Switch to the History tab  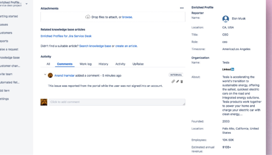point(103,64)
